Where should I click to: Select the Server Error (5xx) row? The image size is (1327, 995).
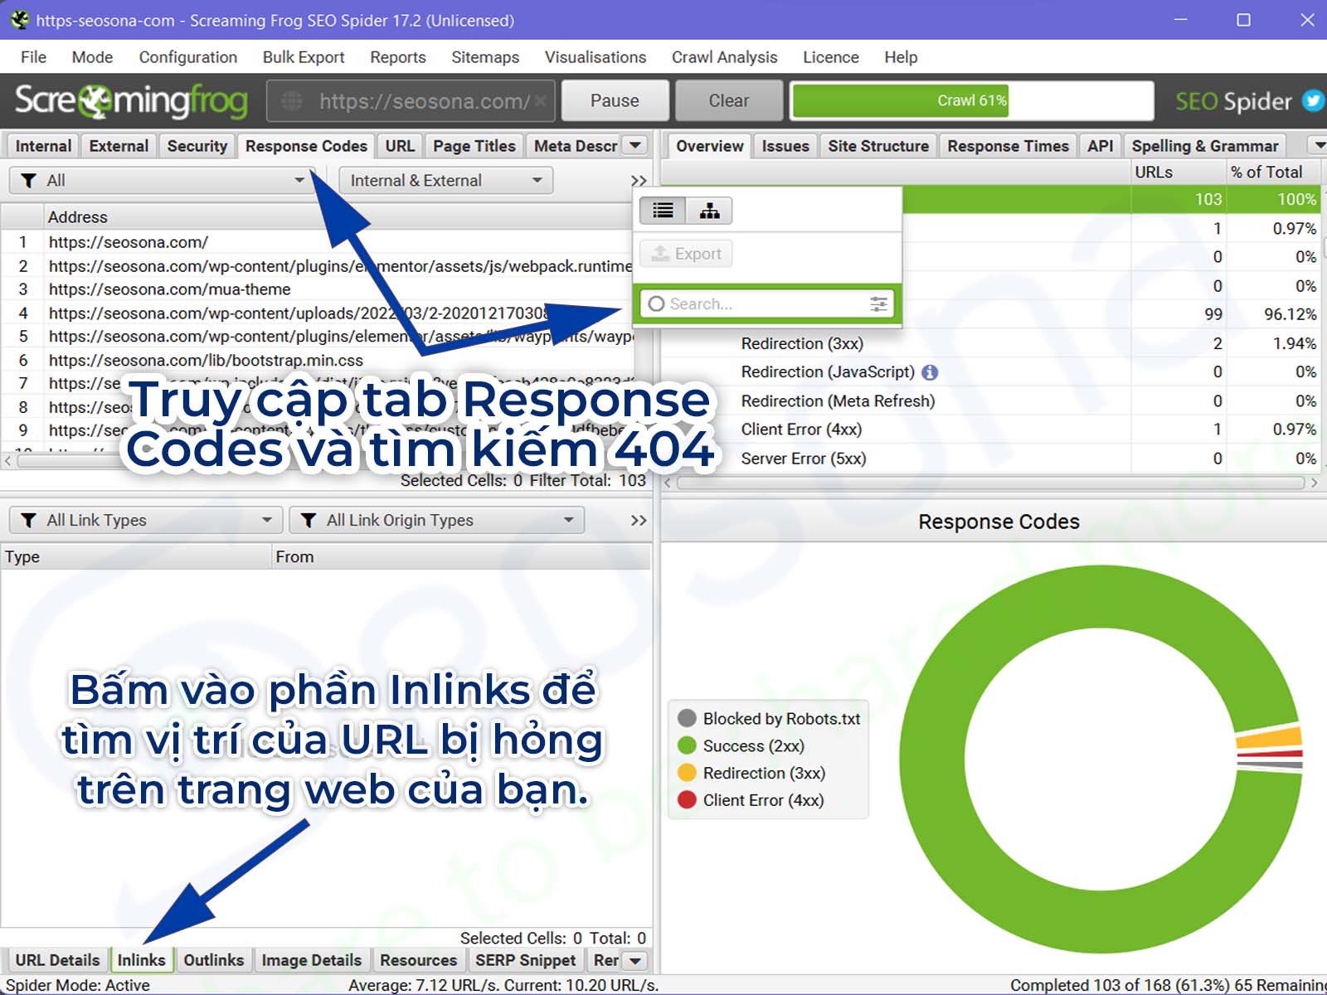coord(989,459)
